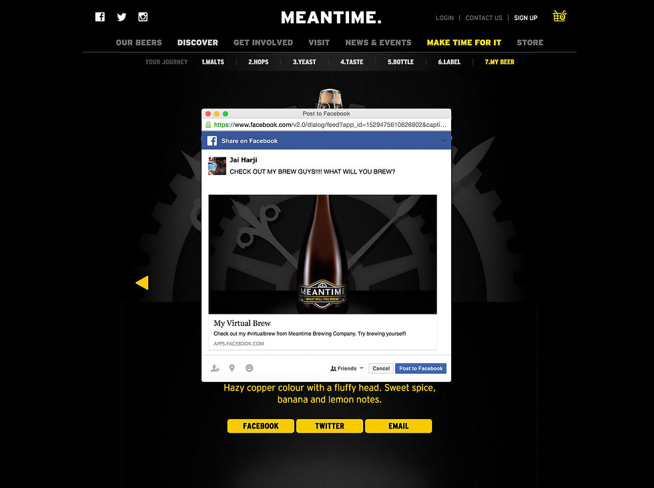Go back with the yellow arrow
The image size is (654, 488).
point(142,283)
